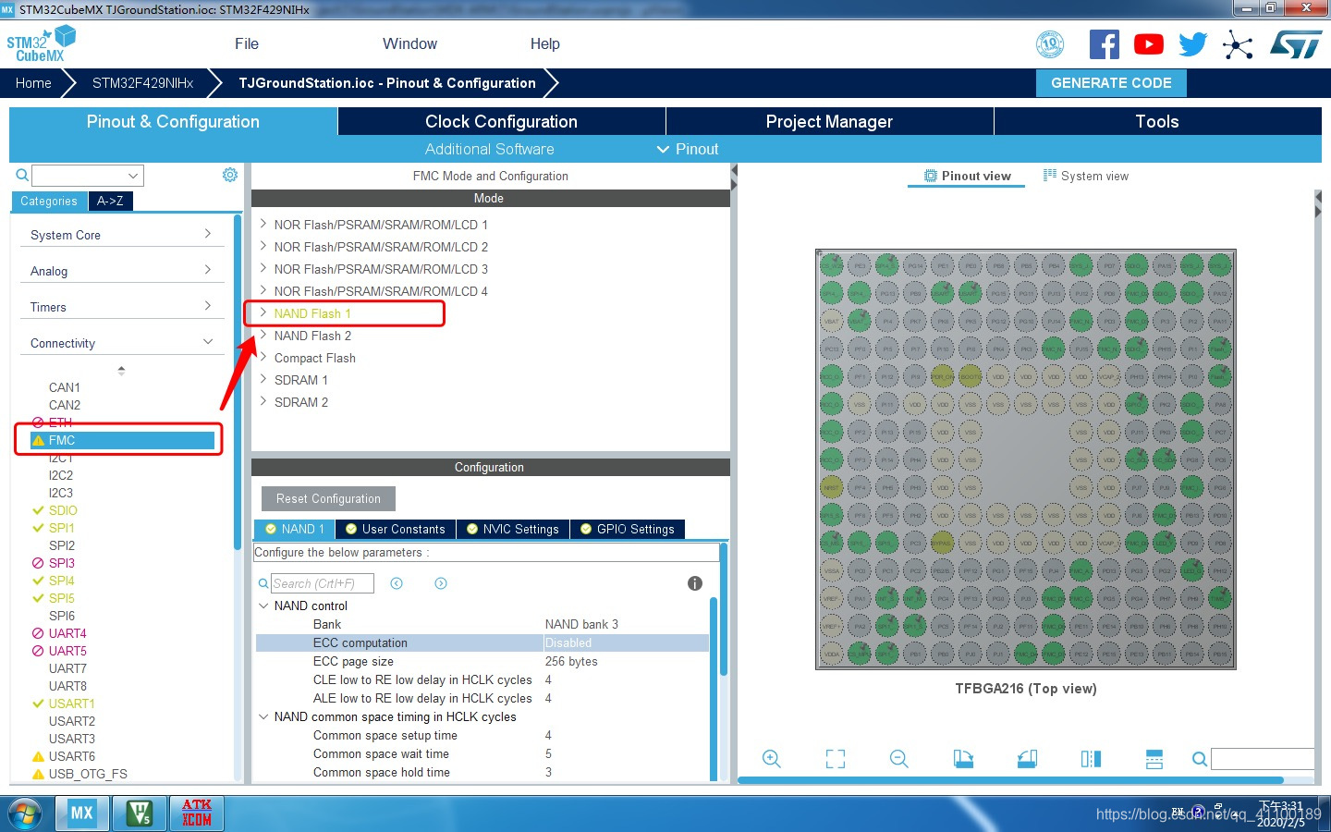This screenshot has width=1331, height=832.
Task: Switch to Clock Configuration tab
Action: pos(501,121)
